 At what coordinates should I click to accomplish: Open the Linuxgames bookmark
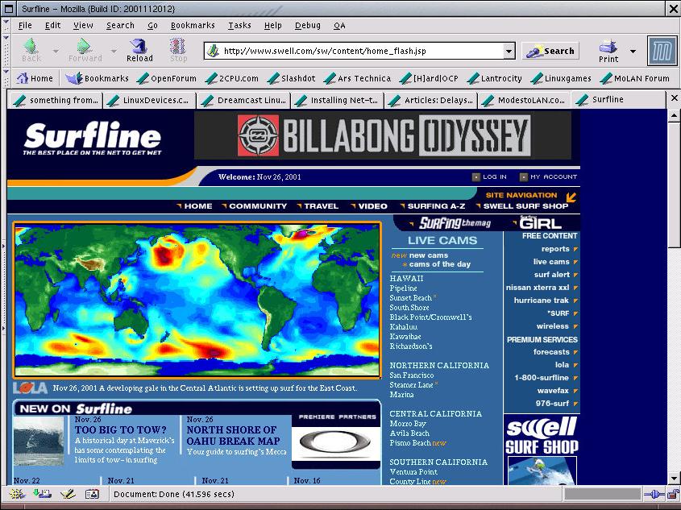click(x=561, y=78)
